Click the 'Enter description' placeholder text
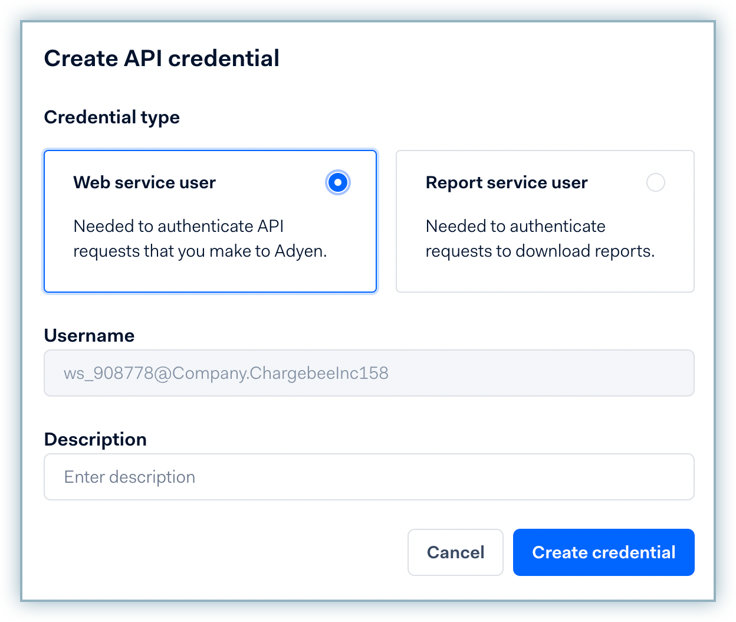This screenshot has height=622, width=736. tap(129, 477)
